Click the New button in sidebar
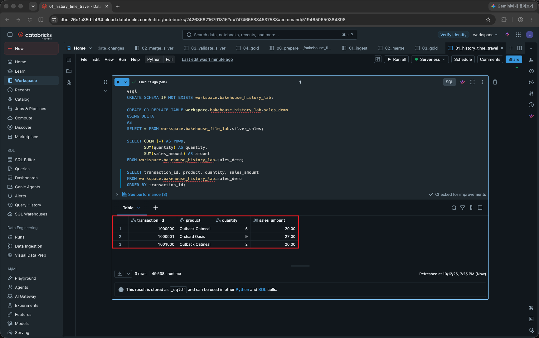The width and height of the screenshot is (539, 338). tap(31, 48)
